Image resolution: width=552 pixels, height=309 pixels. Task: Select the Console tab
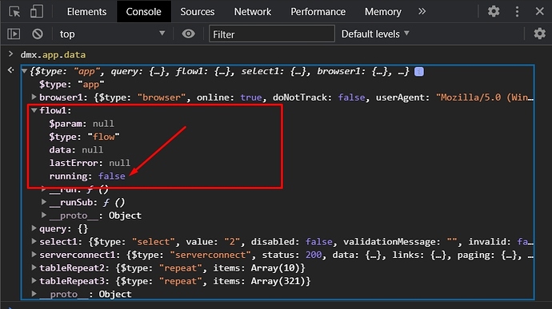tap(144, 12)
